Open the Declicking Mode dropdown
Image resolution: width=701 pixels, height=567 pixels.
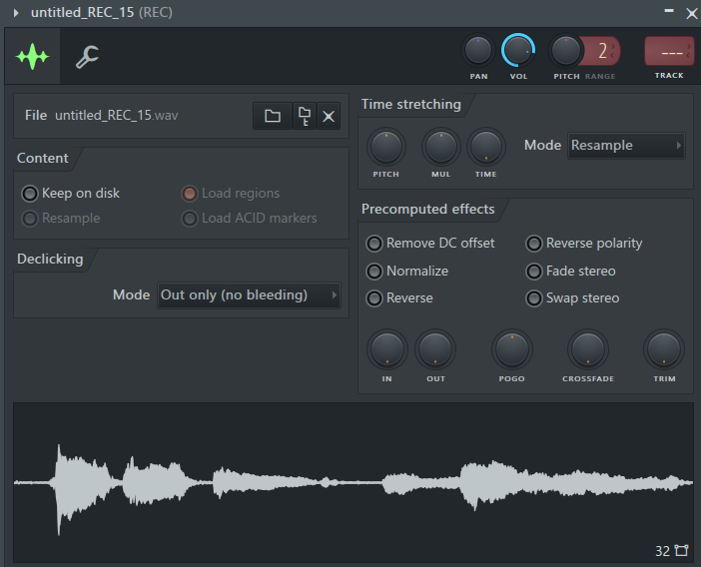tap(249, 295)
